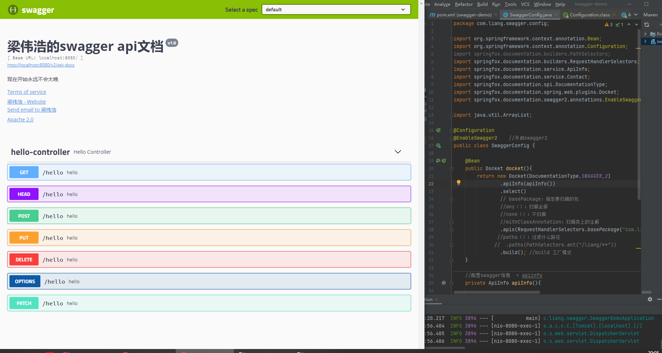Open the Select a spec dropdown
662x353 pixels.
[336, 9]
